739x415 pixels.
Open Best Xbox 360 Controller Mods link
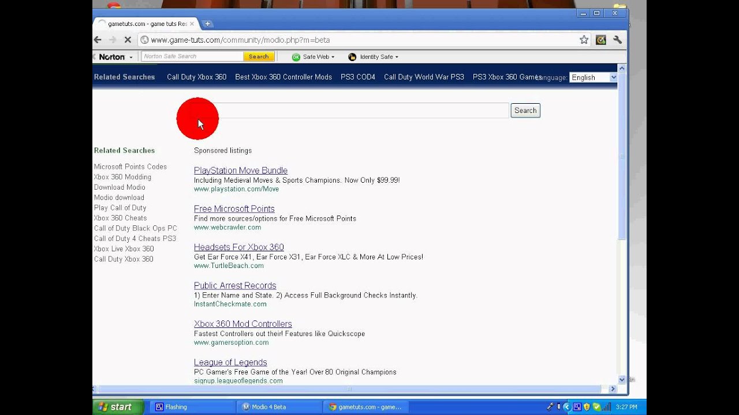[x=283, y=77]
